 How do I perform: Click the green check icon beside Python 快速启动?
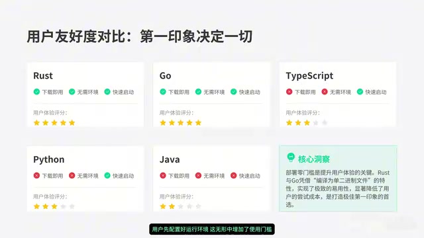(107, 176)
